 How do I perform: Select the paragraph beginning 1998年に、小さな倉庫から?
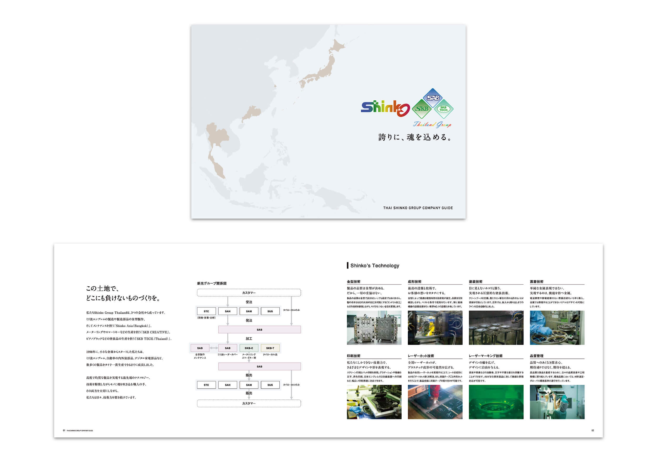click(125, 358)
